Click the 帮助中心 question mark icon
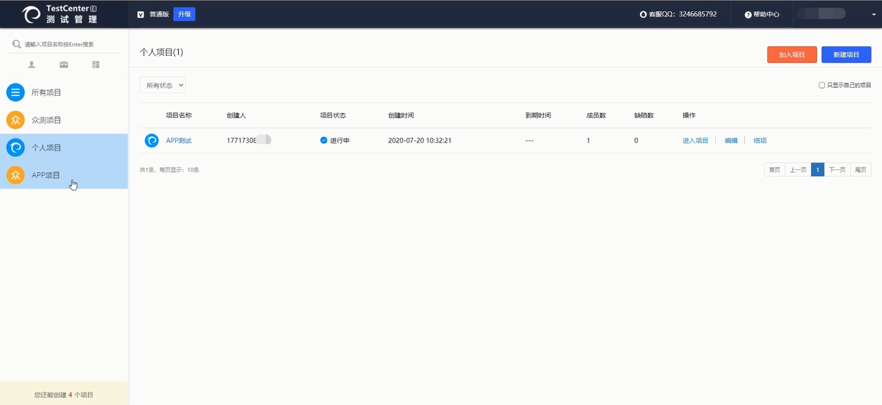882x405 pixels. [748, 14]
